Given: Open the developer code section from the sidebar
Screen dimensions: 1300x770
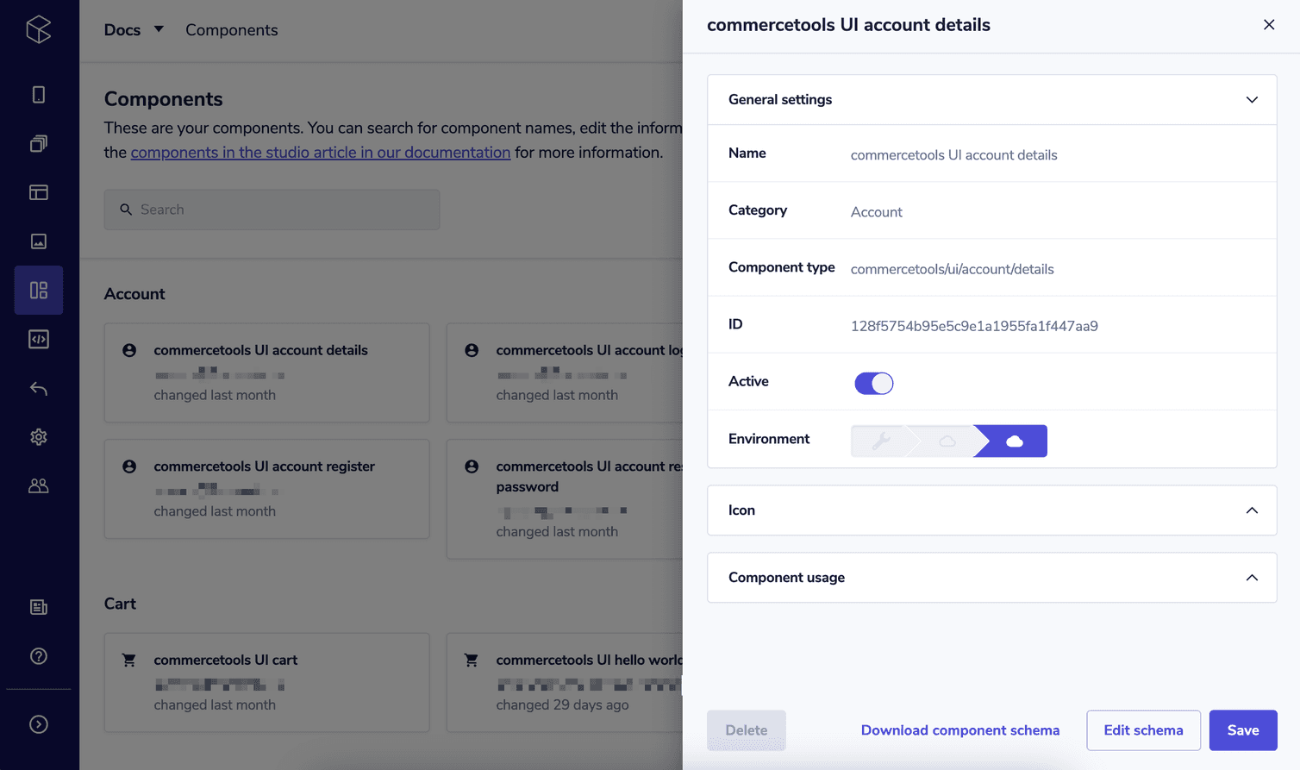Looking at the screenshot, I should [38, 339].
